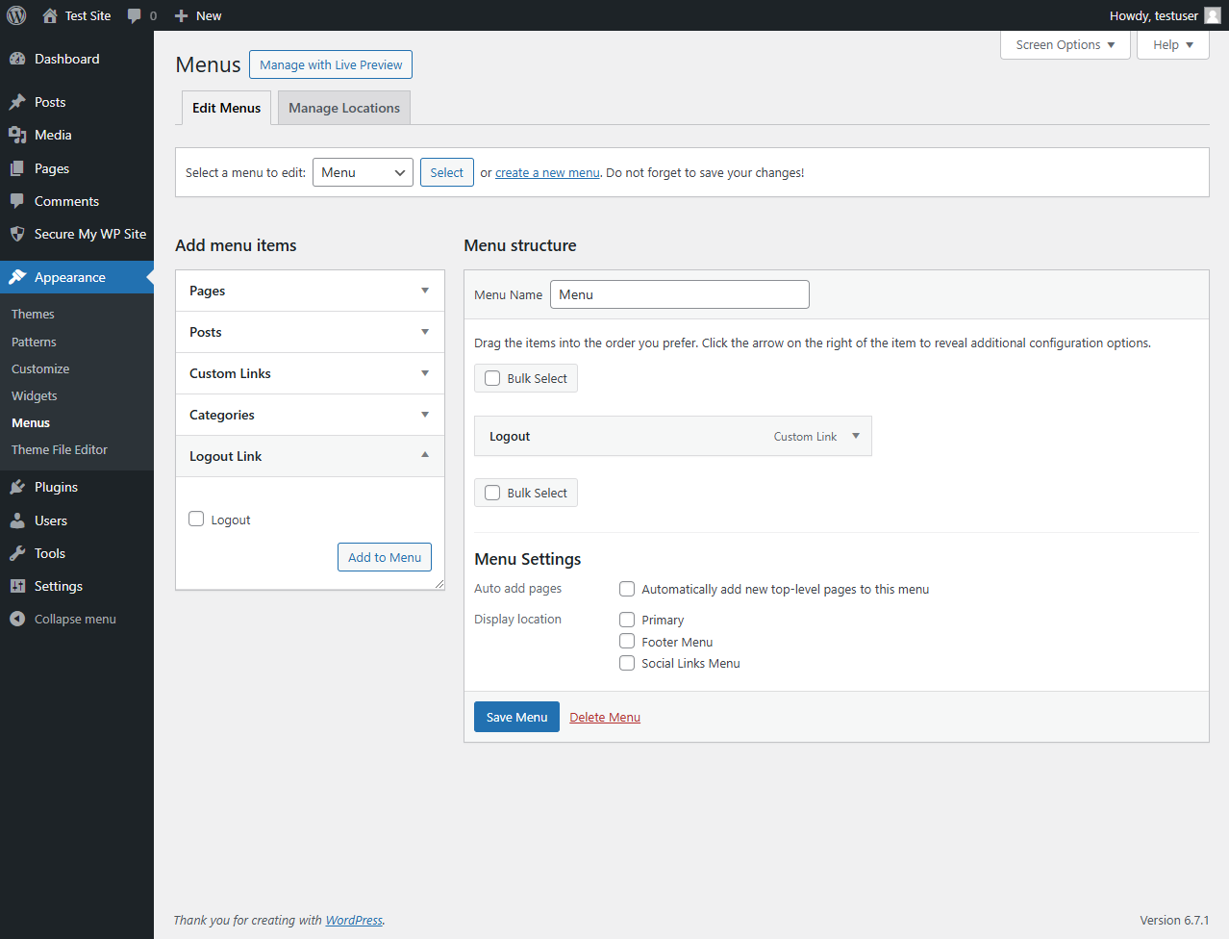
Task: Click the Save Menu button
Action: click(x=516, y=717)
